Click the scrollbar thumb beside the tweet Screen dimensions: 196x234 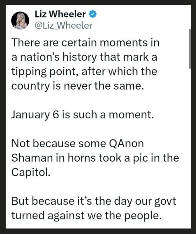click(x=190, y=49)
